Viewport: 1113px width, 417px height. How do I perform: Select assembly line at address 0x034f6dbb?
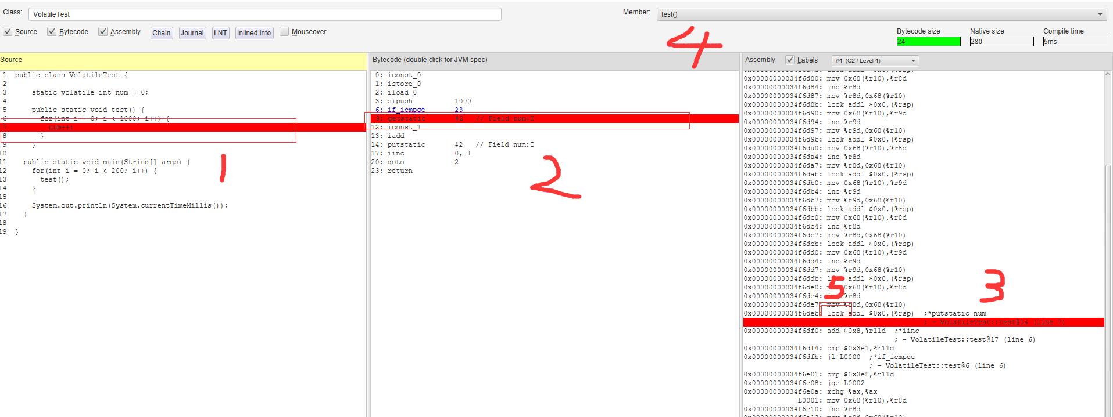pos(829,209)
